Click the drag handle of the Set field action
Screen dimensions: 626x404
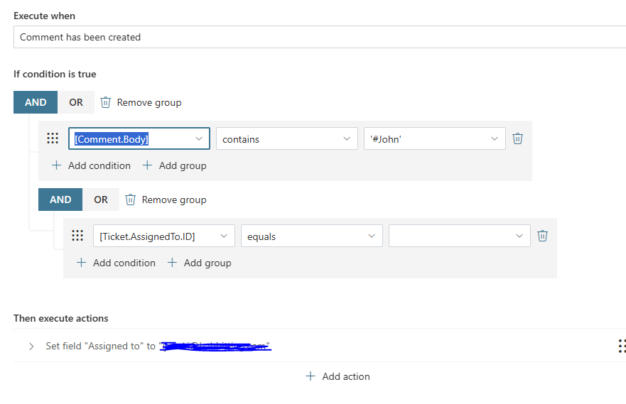[x=622, y=346]
